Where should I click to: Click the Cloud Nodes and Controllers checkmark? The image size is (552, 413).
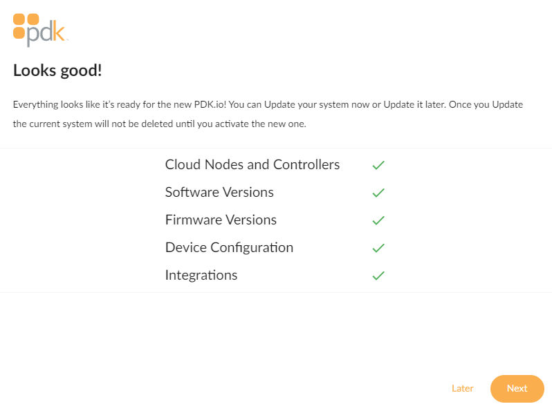378,165
